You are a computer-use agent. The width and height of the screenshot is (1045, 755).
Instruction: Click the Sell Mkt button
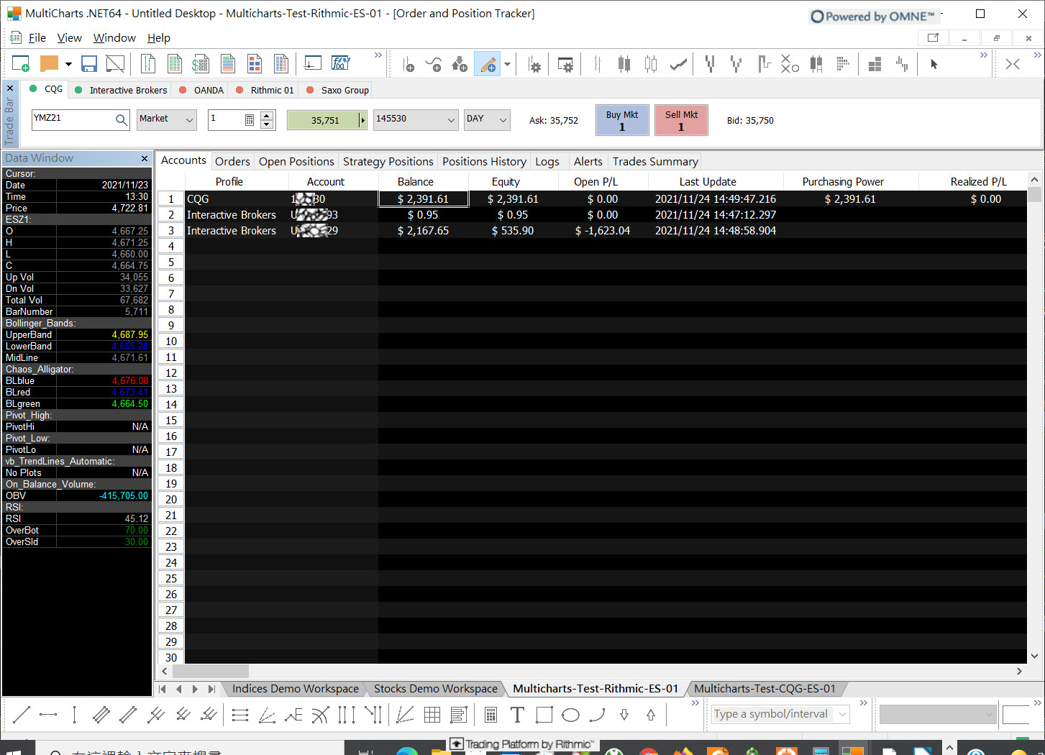[681, 120]
